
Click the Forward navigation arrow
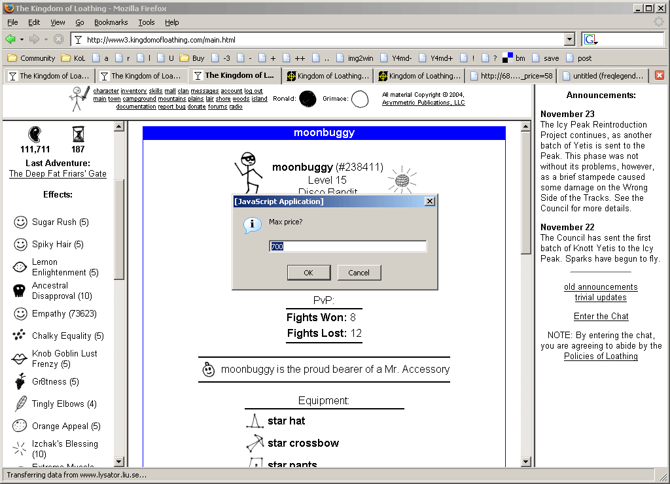coord(34,39)
